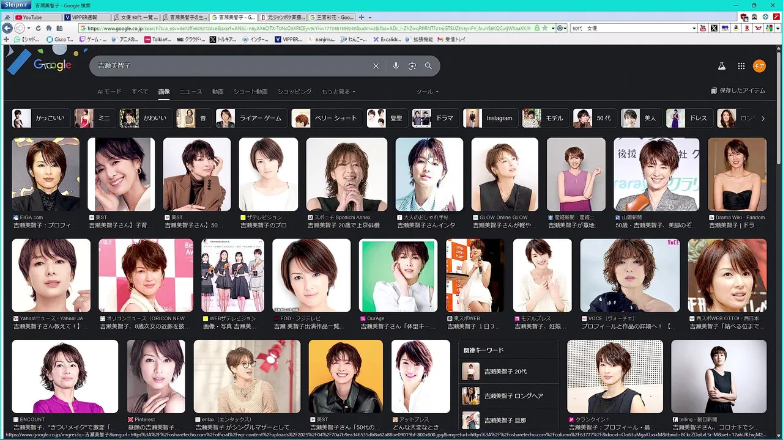Open the 拡張機能 bookmark
Screen dimensions: 783x440
(418, 39)
